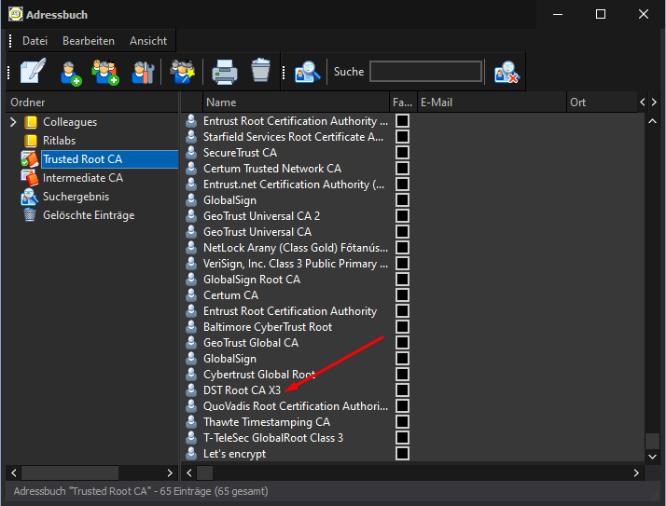666x506 pixels.
Task: Click the new message quill icon
Action: [34, 72]
